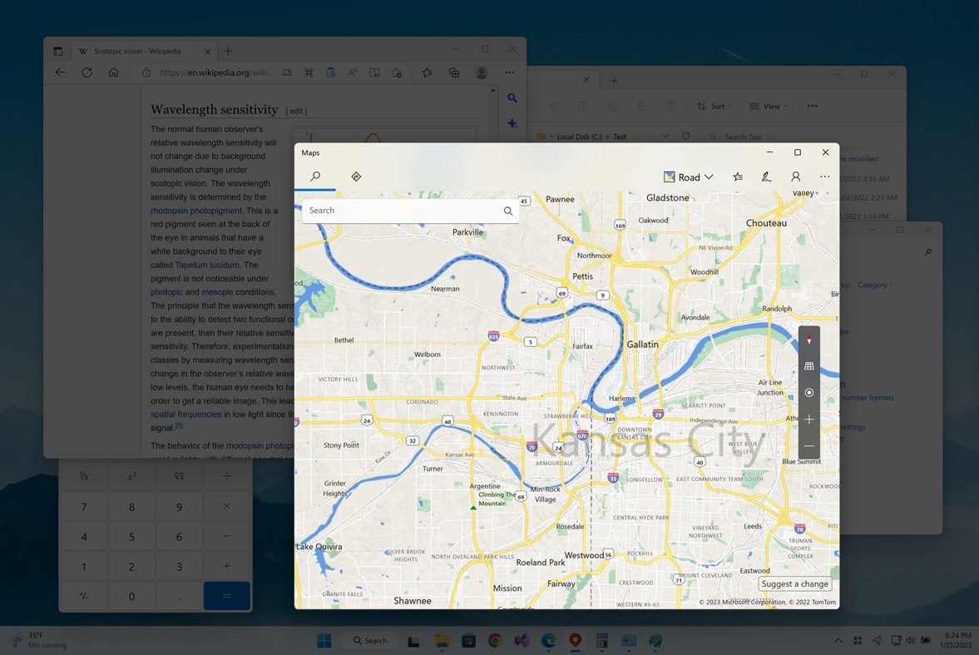The height and width of the screenshot is (655, 979).
Task: Show my location on the map
Action: point(809,393)
